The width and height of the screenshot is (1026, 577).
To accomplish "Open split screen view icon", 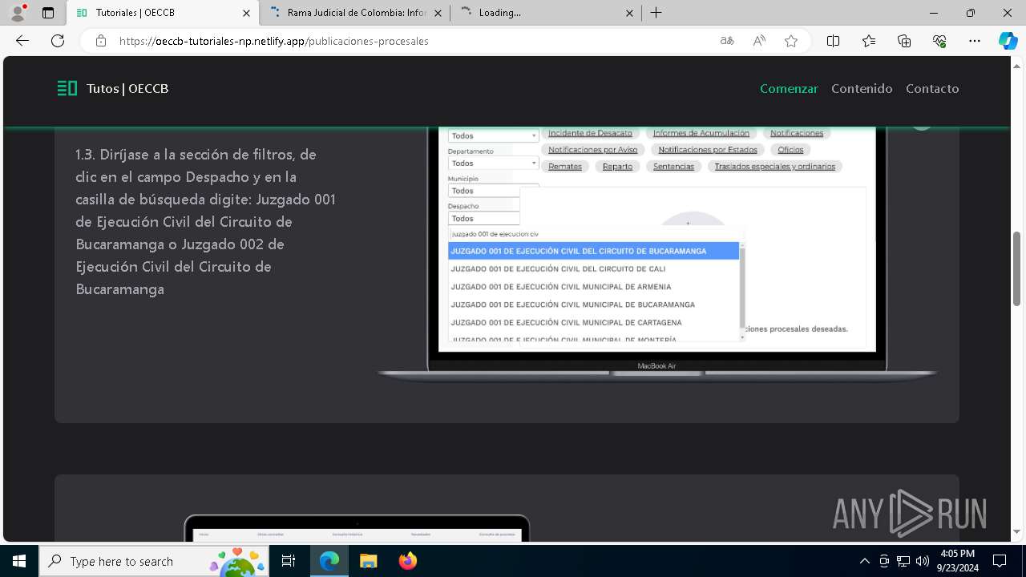I will click(833, 41).
